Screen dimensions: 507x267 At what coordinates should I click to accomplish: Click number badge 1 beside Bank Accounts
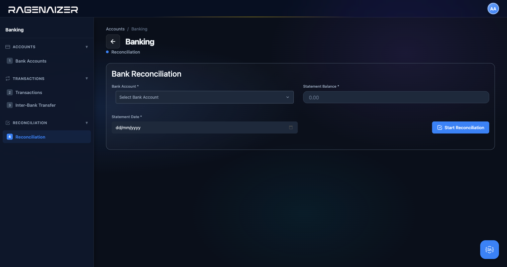tap(10, 61)
